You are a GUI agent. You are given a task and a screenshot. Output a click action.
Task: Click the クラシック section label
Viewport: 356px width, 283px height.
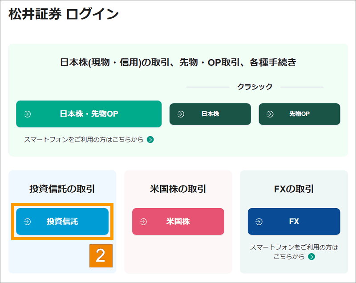point(255,87)
